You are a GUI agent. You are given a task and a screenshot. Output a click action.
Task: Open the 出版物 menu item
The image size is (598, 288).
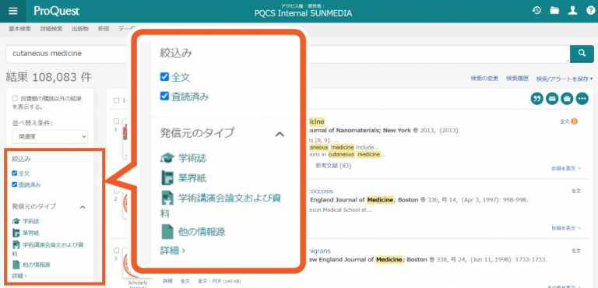pyautogui.click(x=80, y=29)
